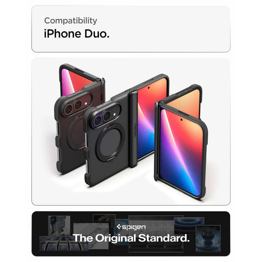The height and width of the screenshot is (262, 262).
Task: Click "The Original Standard." slogan
Action: (x=131, y=238)
